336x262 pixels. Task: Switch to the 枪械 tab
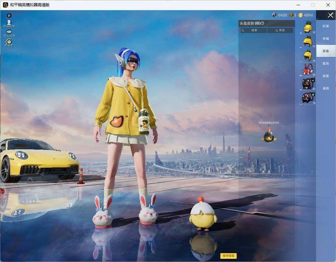(326, 39)
